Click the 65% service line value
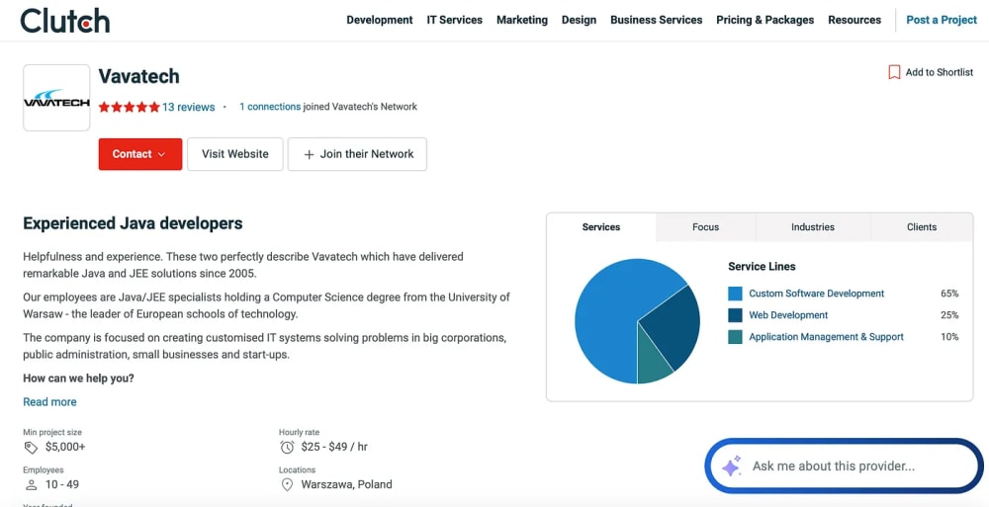This screenshot has height=507, width=989. point(949,294)
